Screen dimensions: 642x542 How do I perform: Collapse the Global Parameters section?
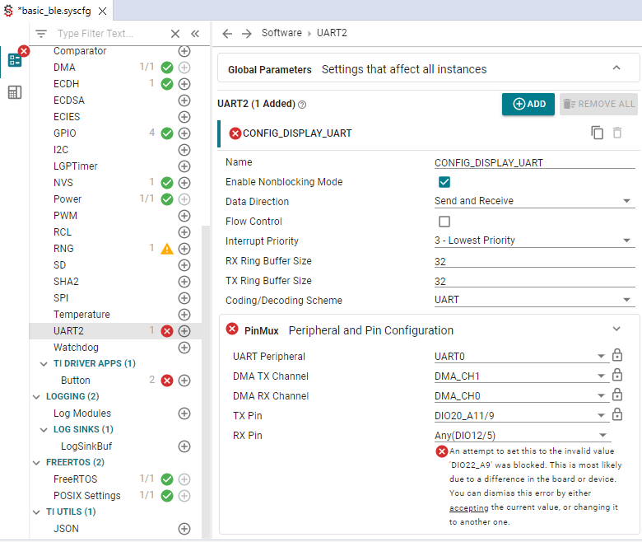pos(616,68)
